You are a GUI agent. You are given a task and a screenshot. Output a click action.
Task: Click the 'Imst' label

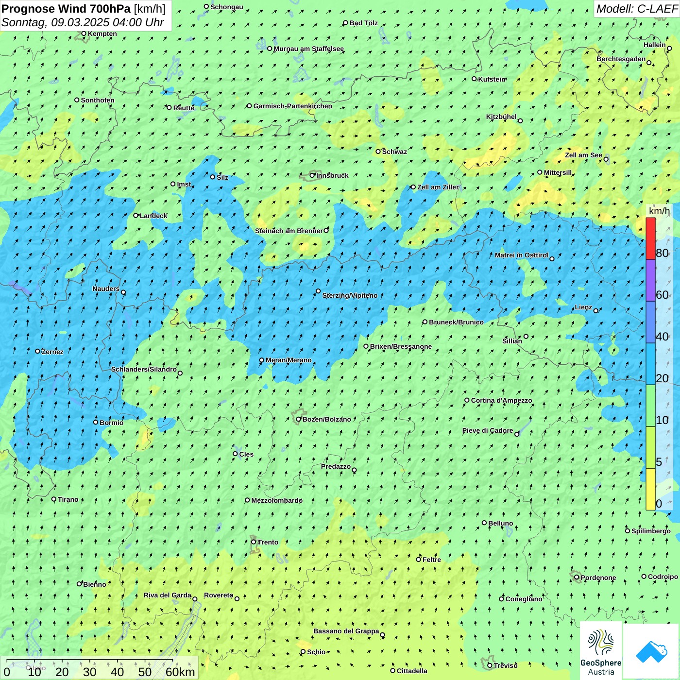(184, 184)
